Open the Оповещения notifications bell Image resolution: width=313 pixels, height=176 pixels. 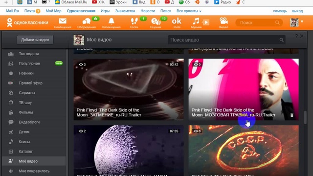[111, 23]
